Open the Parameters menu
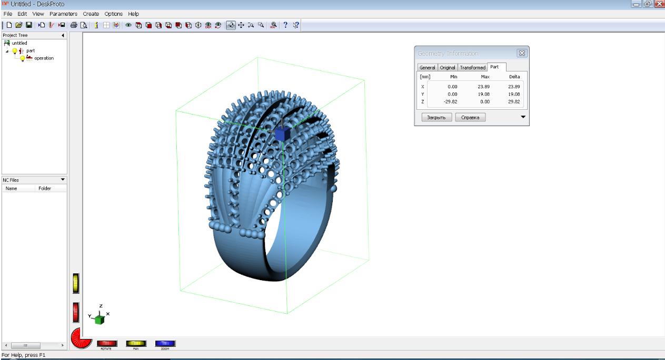665x360 pixels. pos(63,14)
